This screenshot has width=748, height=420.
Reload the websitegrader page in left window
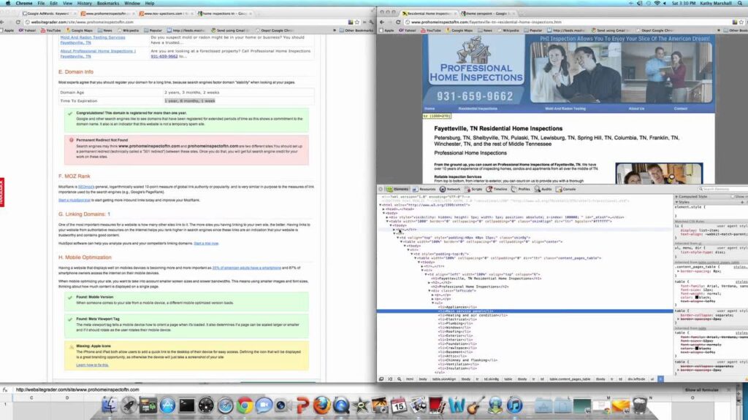18,22
